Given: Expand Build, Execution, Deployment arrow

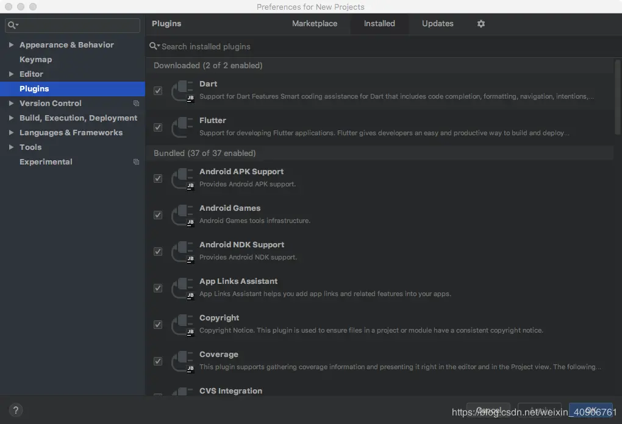Looking at the screenshot, I should [x=11, y=118].
